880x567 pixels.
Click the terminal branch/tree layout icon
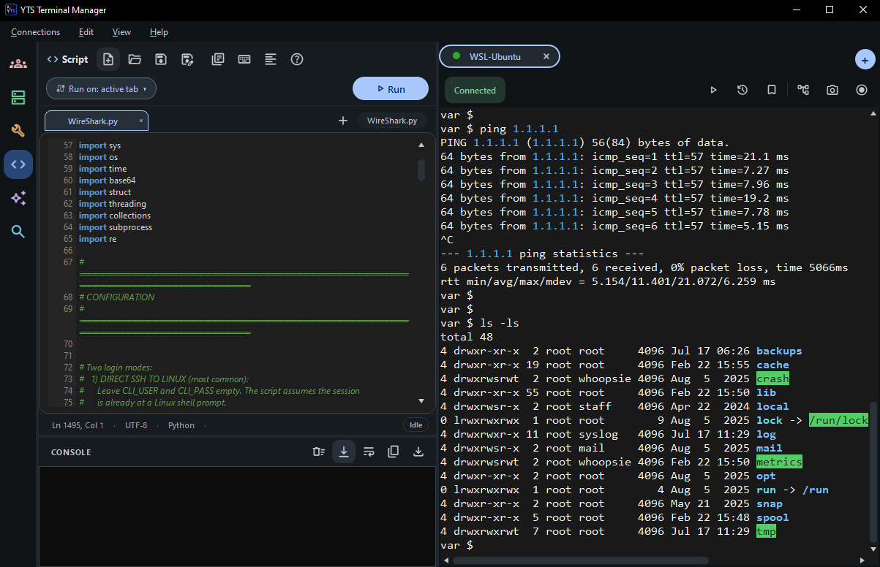coord(803,90)
